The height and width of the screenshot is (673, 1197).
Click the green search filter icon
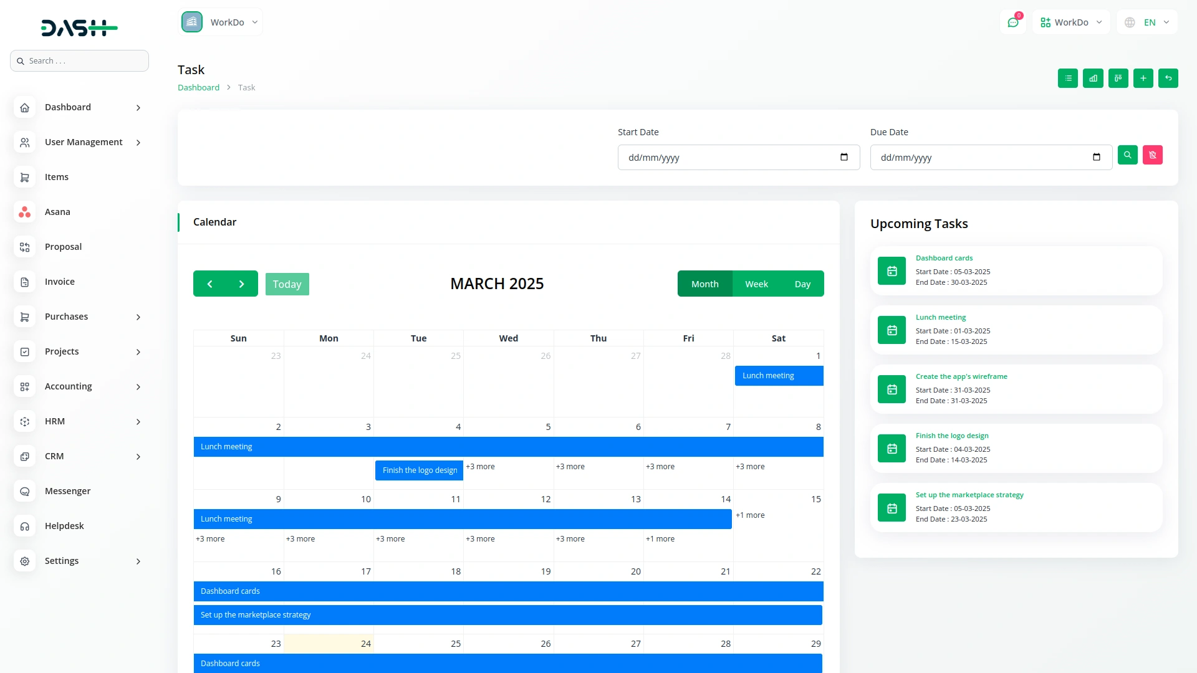[x=1128, y=155]
